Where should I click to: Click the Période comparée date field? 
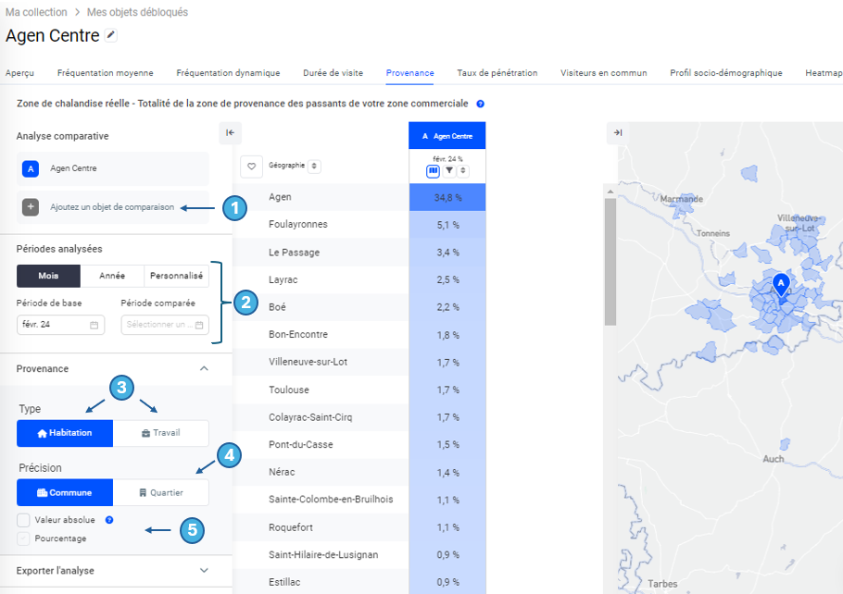click(x=165, y=325)
